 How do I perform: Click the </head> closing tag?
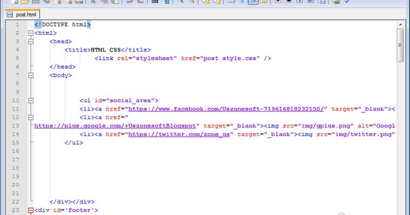[63, 67]
